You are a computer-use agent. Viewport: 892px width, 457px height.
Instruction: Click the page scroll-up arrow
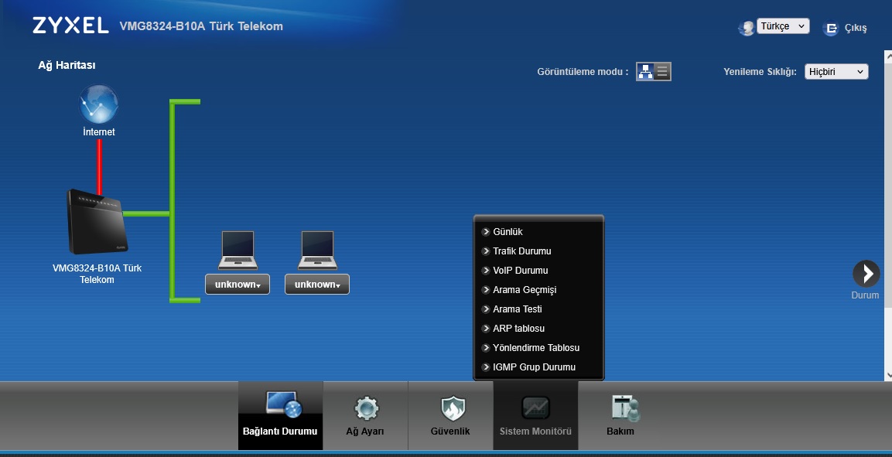pos(887,56)
